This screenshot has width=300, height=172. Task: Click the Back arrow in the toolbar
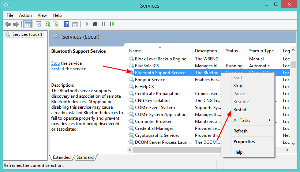pyautogui.click(x=8, y=24)
